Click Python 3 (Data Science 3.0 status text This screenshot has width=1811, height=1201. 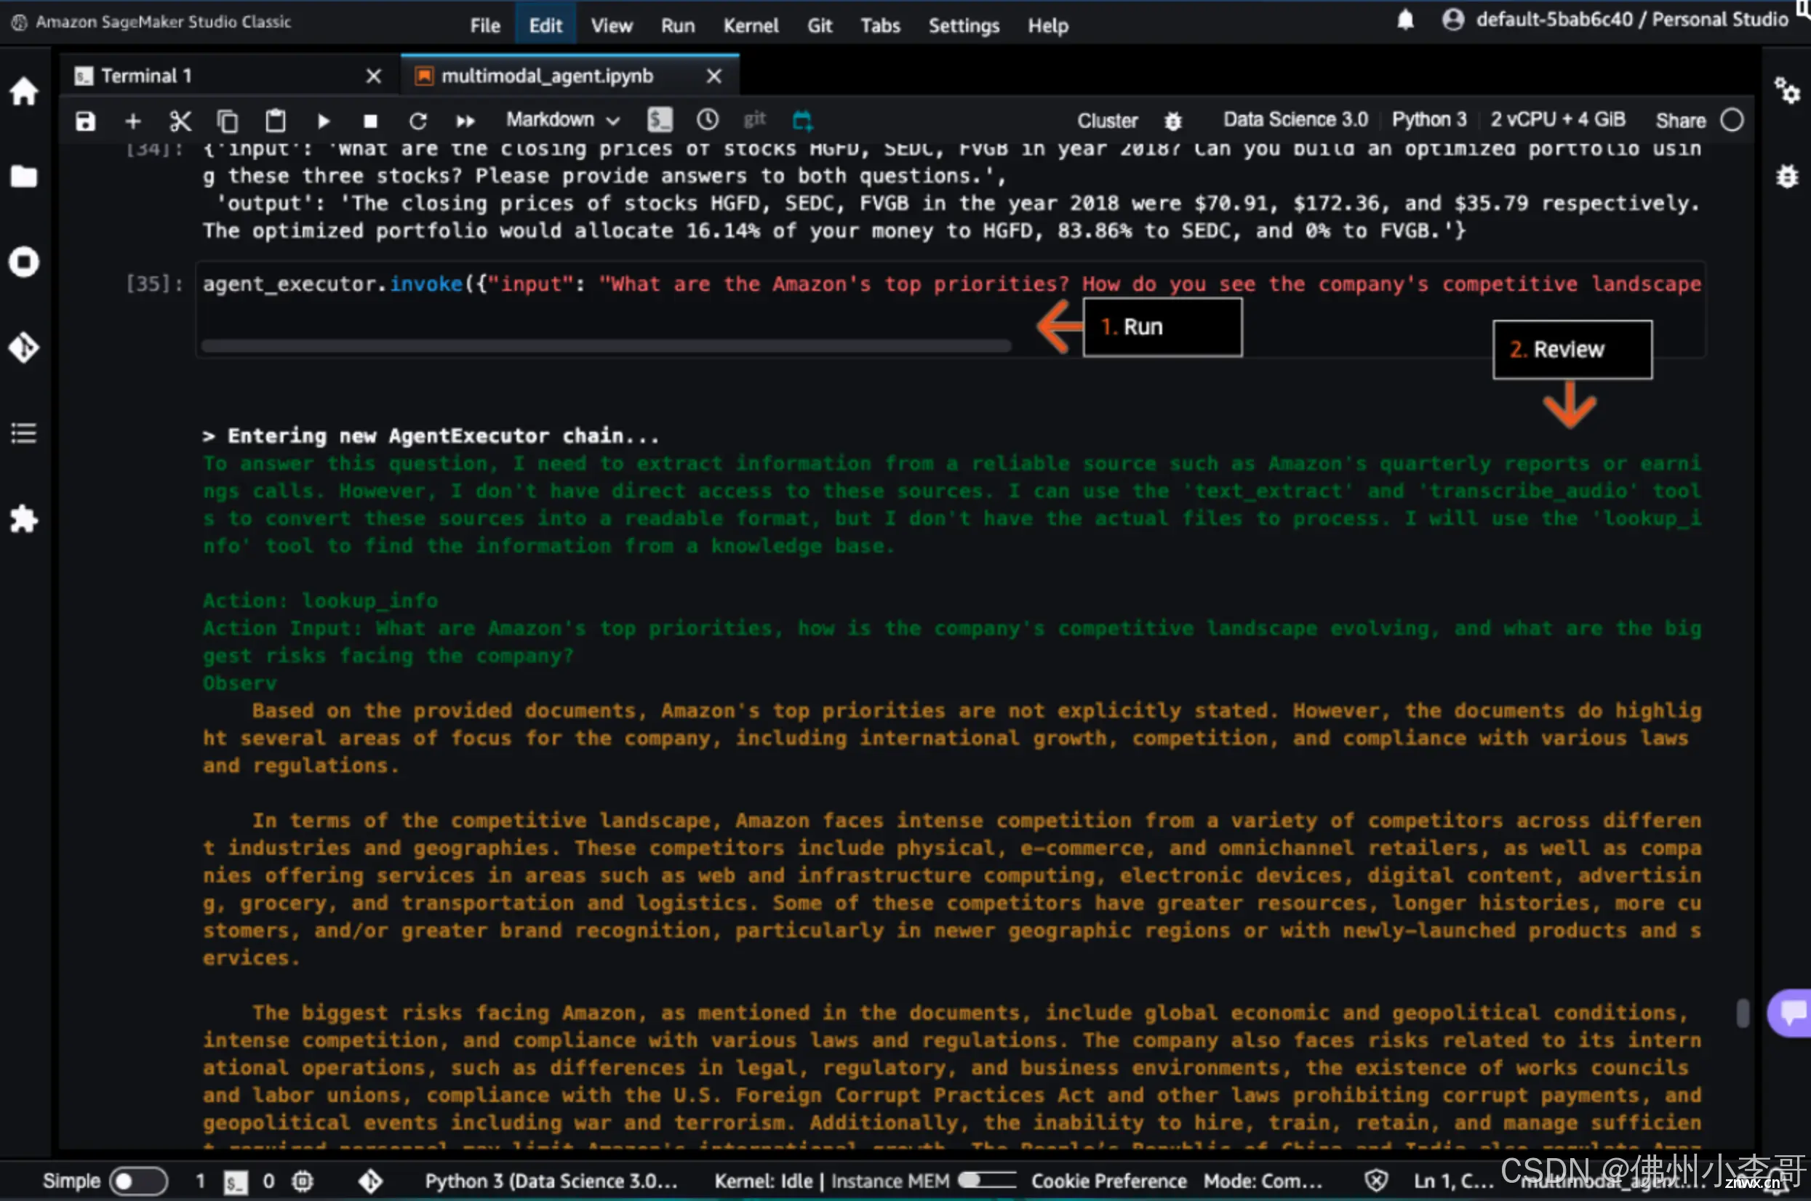click(x=551, y=1181)
